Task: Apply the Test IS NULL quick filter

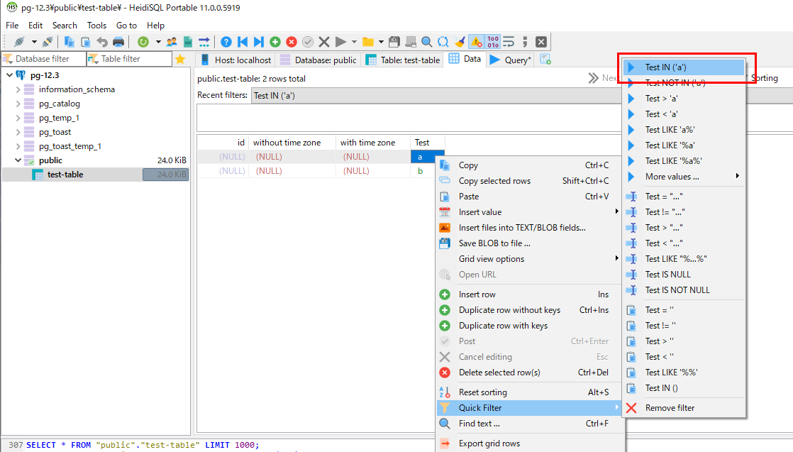Action: pos(667,274)
